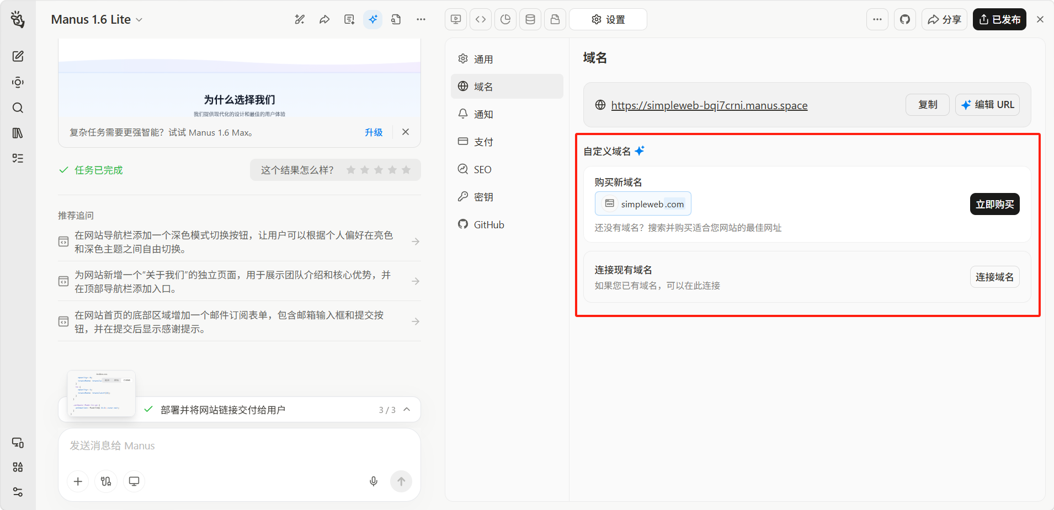Start a new task with the compose icon
The height and width of the screenshot is (510, 1054).
click(18, 56)
